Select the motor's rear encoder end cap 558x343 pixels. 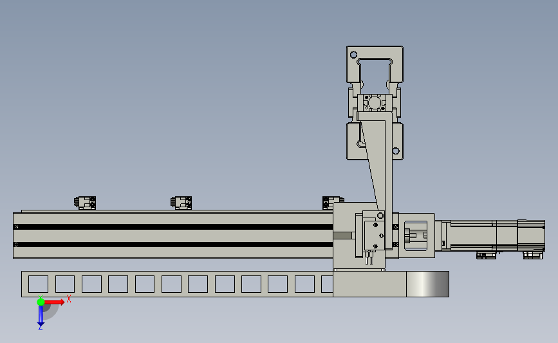[531, 236]
